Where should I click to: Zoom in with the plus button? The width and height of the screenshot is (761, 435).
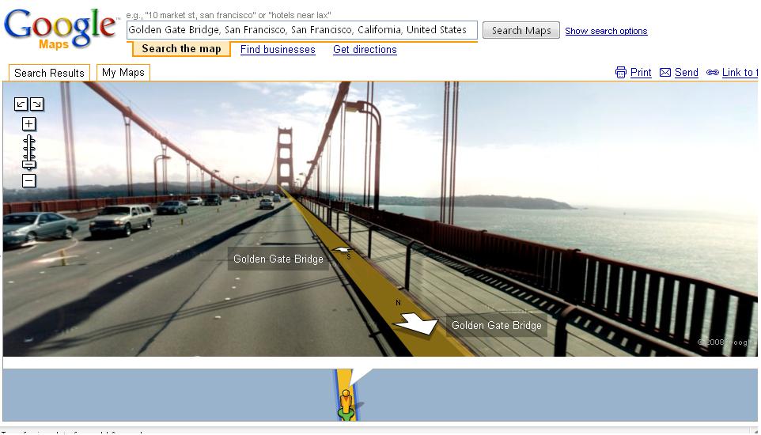(x=29, y=124)
